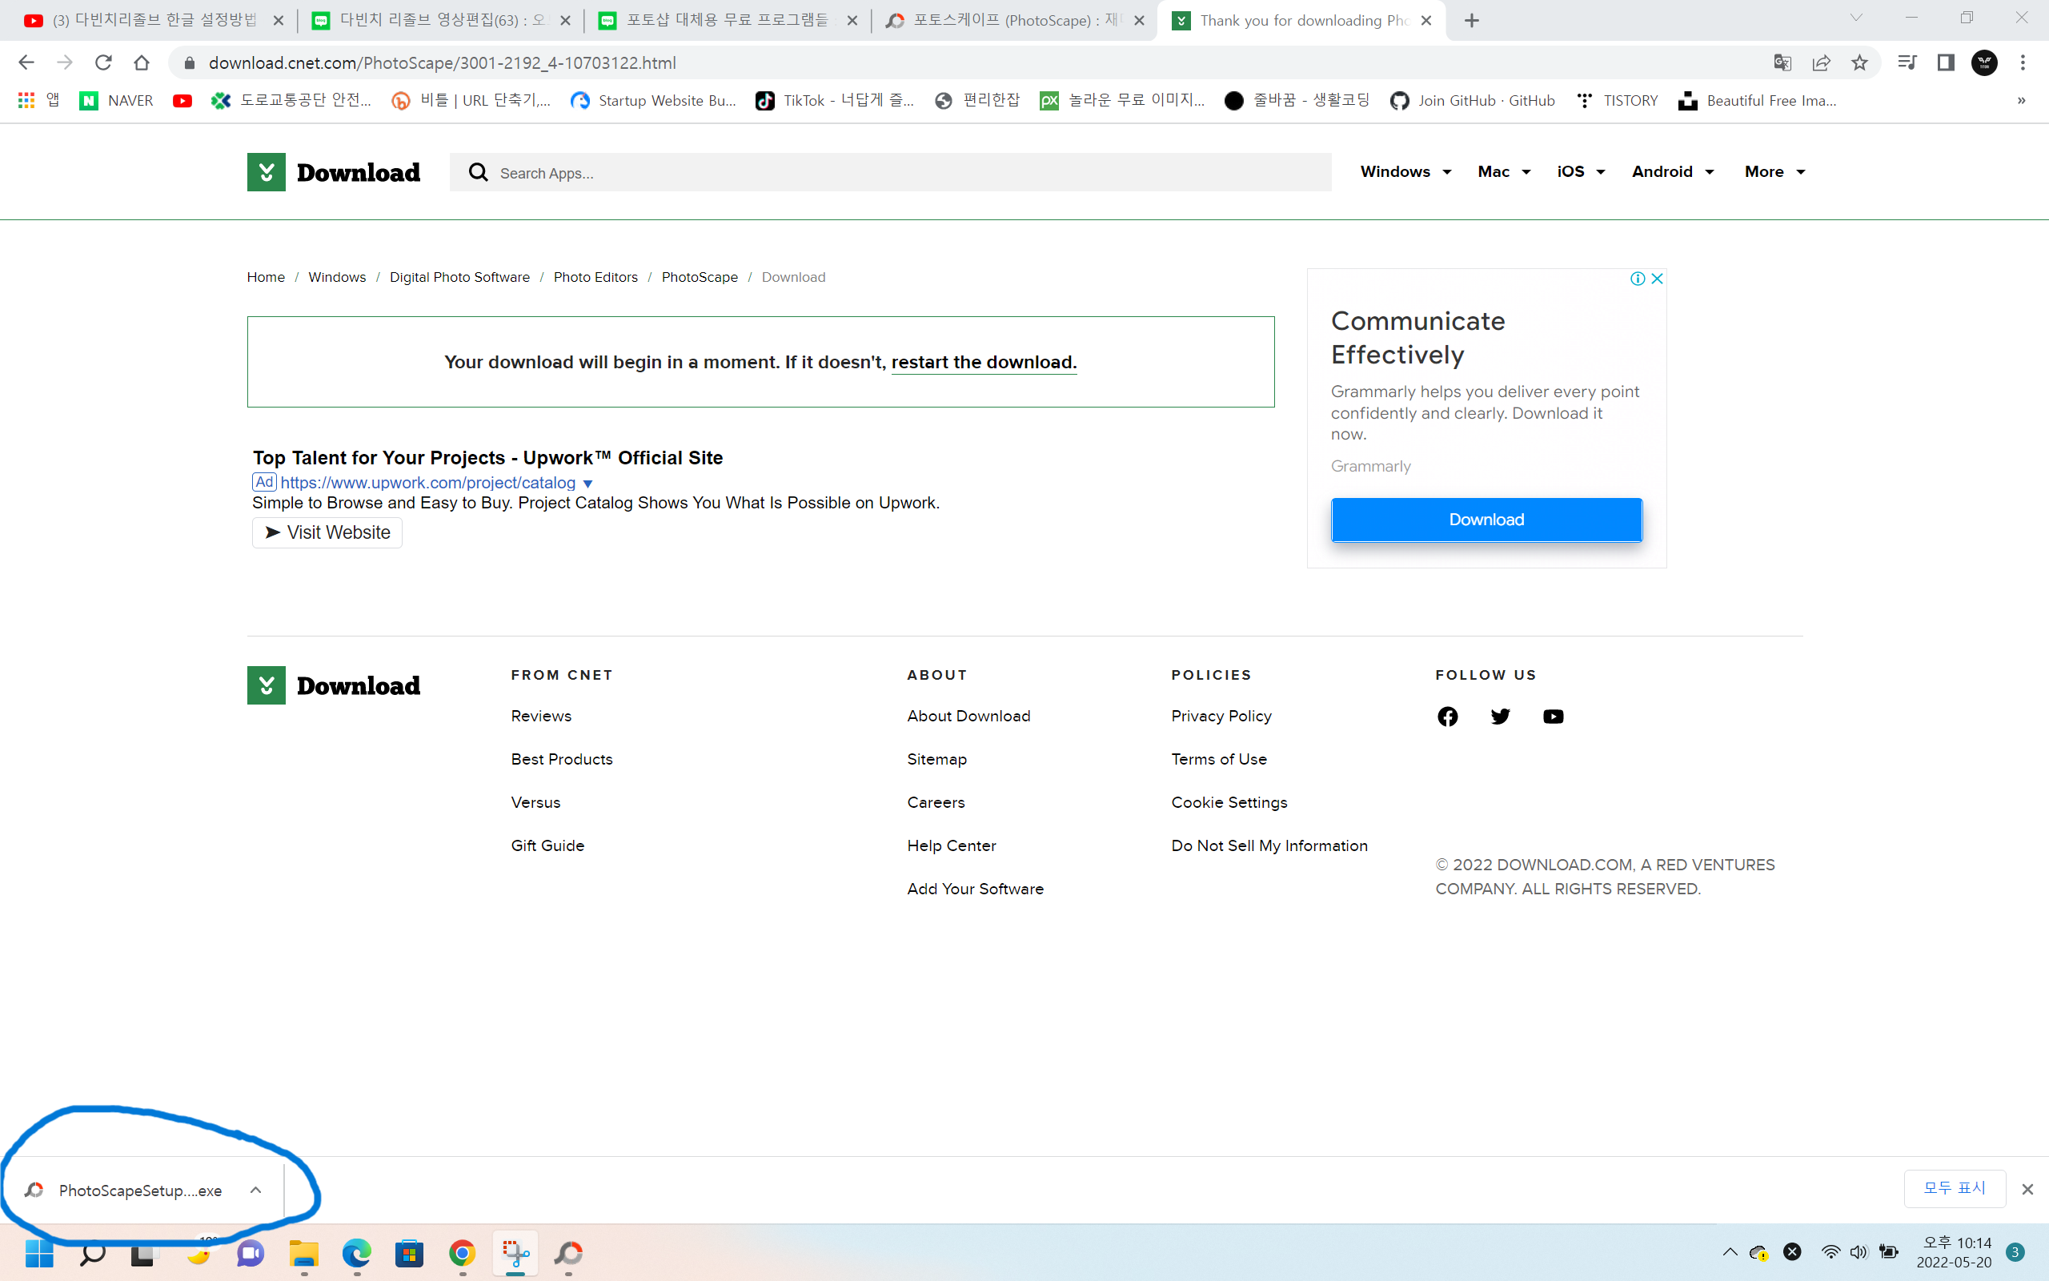
Task: Open the Privacy Policy footer link
Action: (x=1221, y=716)
